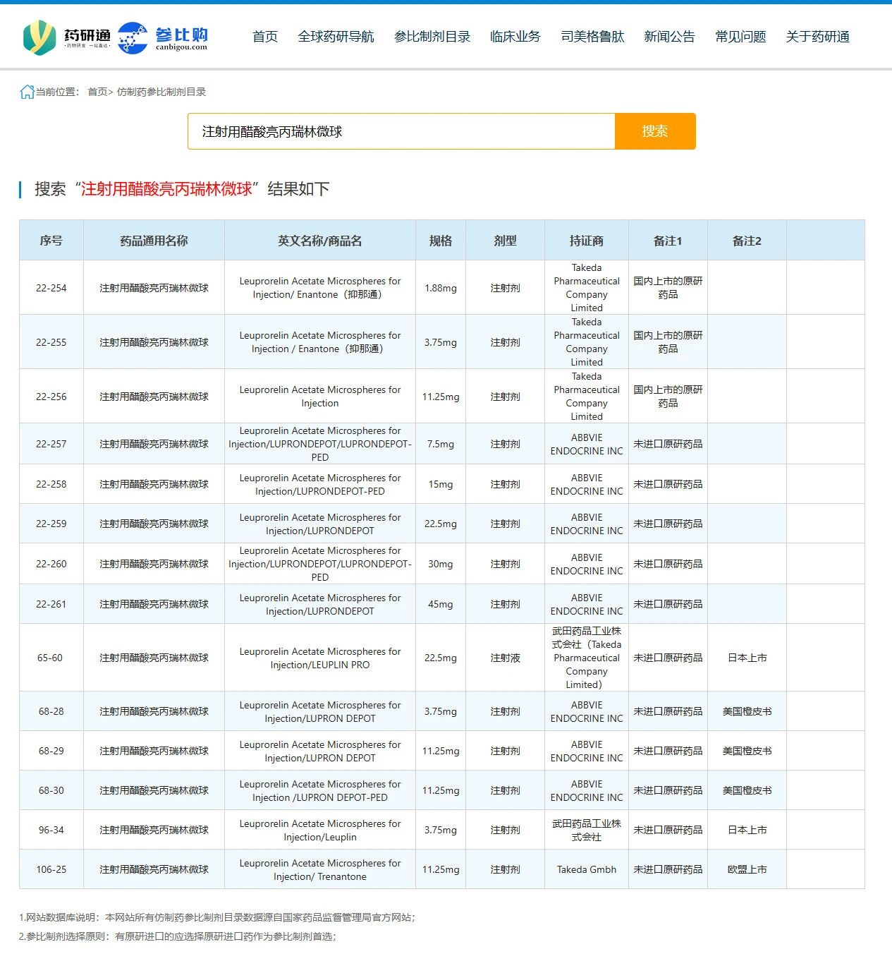Image resolution: width=892 pixels, height=954 pixels.
Task: Click the orange 搜索 button
Action: click(x=655, y=131)
